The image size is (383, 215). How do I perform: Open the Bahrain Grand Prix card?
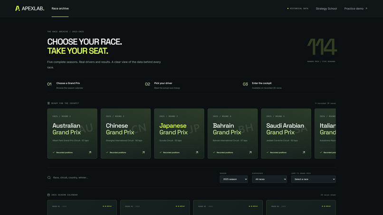(232, 133)
